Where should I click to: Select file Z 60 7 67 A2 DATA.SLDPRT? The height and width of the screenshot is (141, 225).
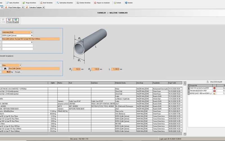pyautogui.click(x=201, y=88)
